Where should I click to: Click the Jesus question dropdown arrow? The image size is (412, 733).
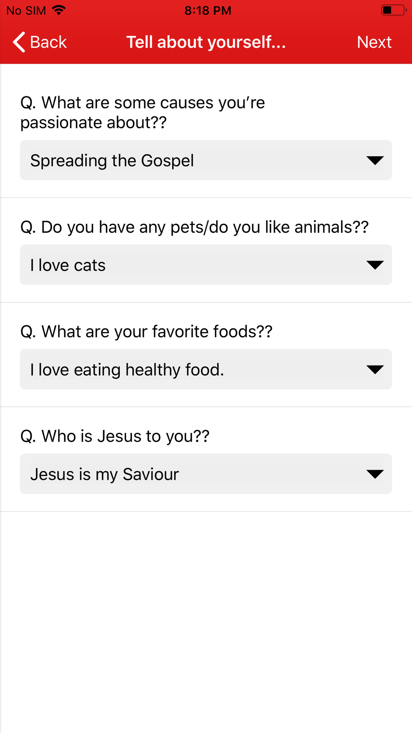375,474
